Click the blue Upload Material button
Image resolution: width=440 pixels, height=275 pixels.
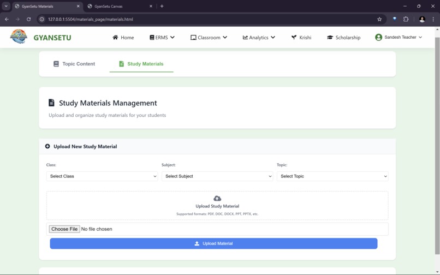click(213, 243)
